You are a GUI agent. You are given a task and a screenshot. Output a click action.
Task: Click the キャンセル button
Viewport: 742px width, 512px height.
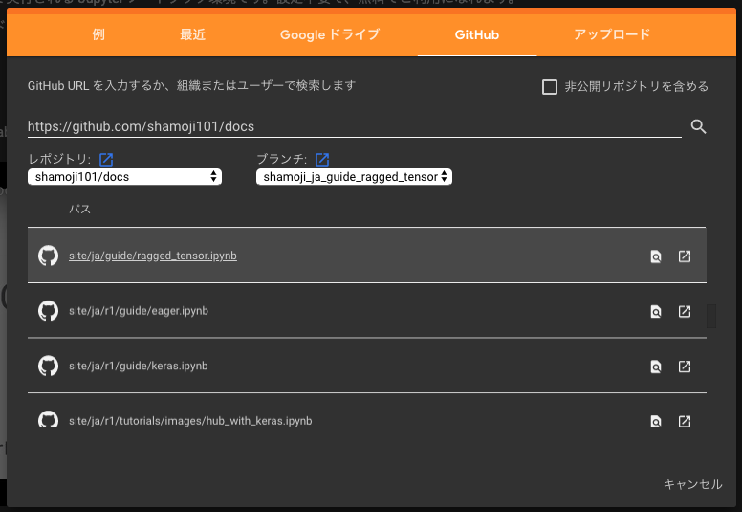tap(693, 484)
